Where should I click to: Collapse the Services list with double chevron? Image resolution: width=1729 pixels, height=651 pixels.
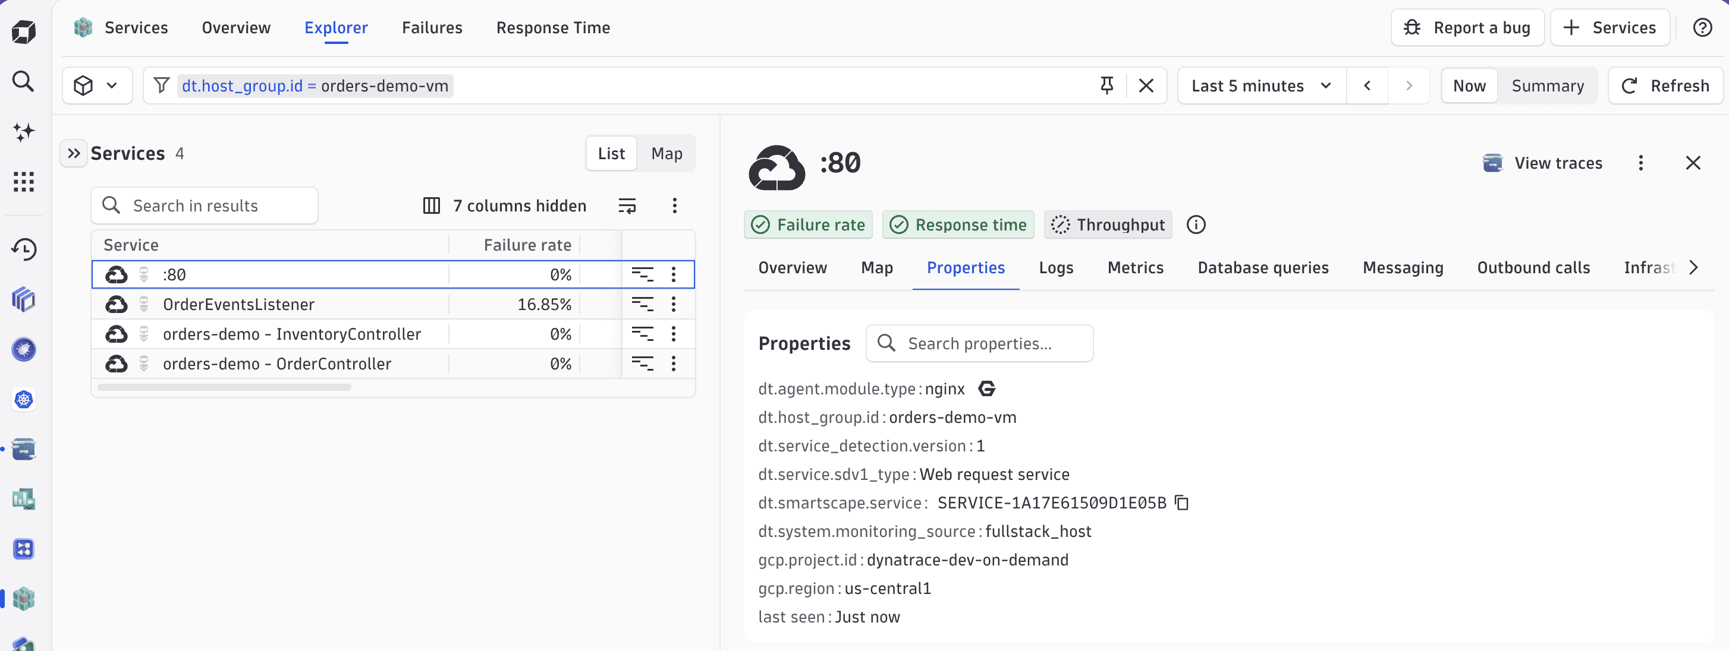point(74,153)
